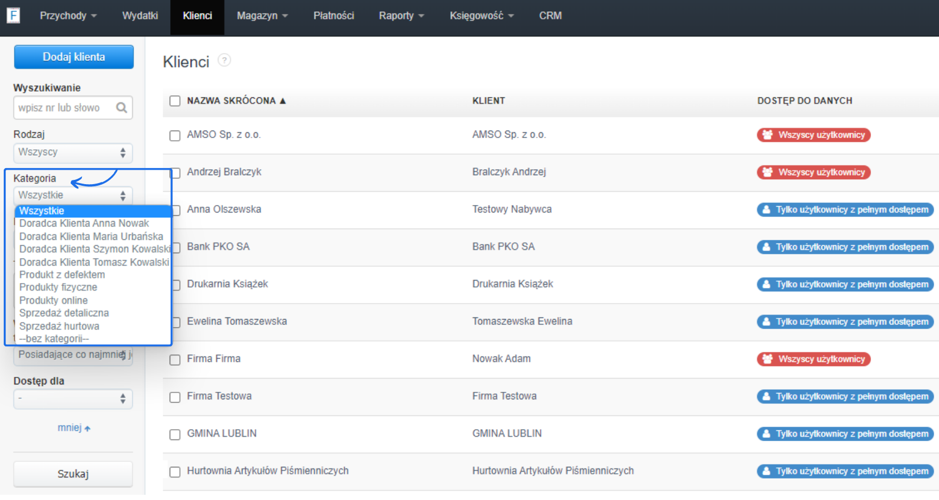
Task: Go to the Płatności tab
Action: click(x=334, y=16)
